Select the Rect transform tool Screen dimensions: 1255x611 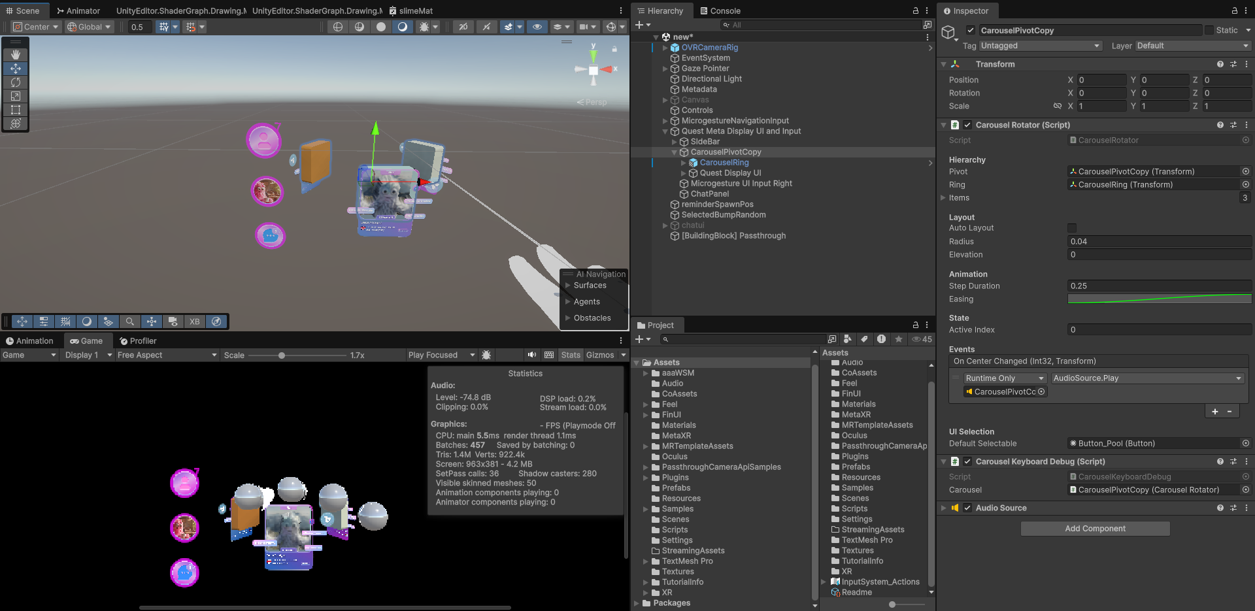(x=16, y=110)
